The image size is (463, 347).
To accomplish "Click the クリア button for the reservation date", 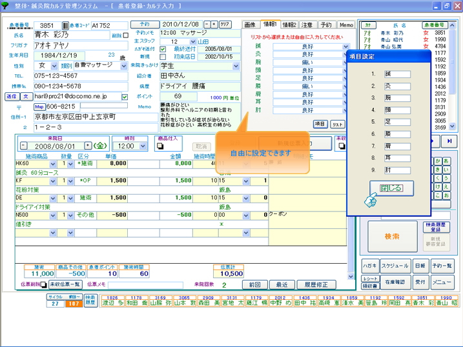I will (x=225, y=25).
